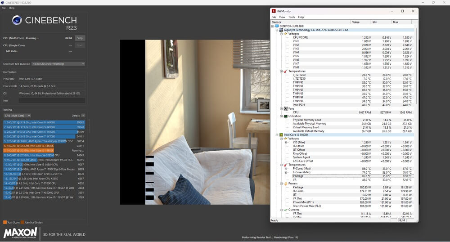Collapse the Gigabyte Z790 AORUS ELITE AX node

point(277,30)
